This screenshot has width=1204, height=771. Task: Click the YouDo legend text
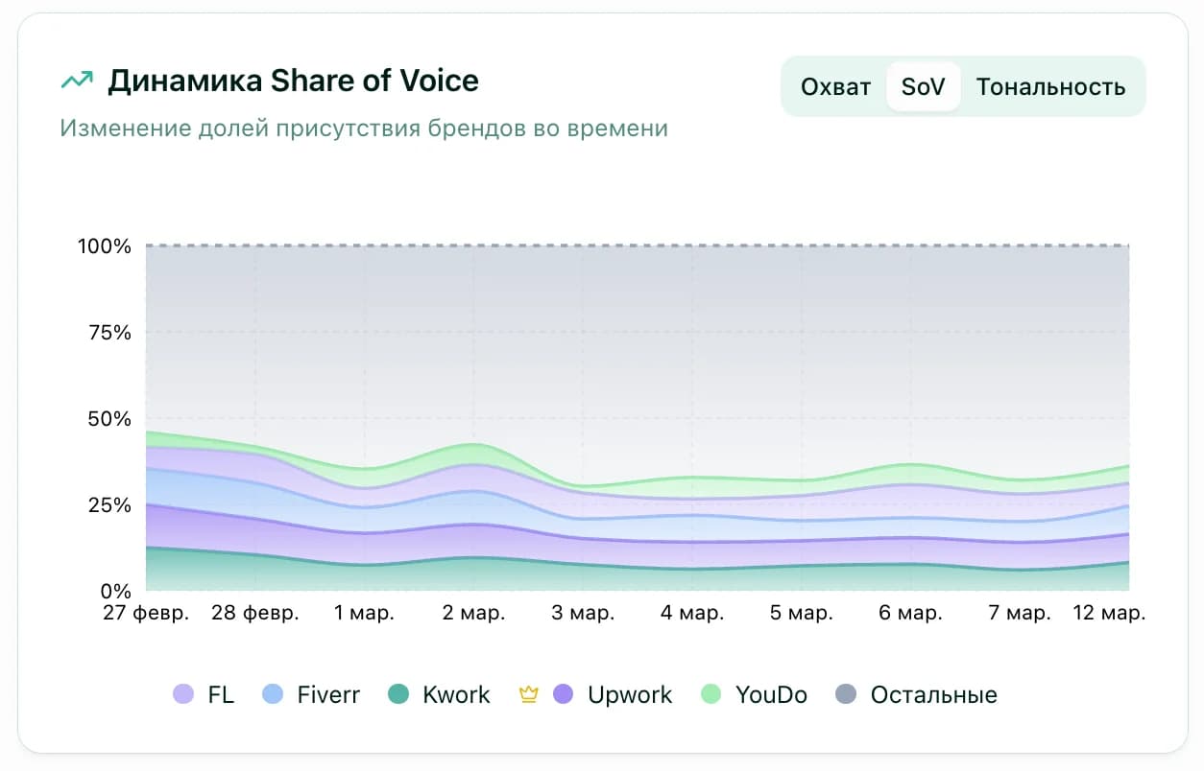[771, 694]
